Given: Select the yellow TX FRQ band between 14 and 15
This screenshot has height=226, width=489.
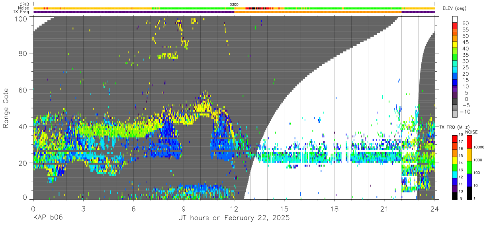Looking at the screenshot, I should [x=455, y=160].
